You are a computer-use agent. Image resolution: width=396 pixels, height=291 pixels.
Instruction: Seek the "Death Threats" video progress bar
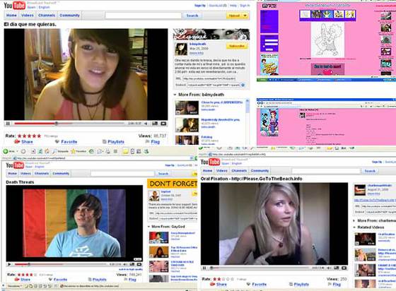point(61,264)
